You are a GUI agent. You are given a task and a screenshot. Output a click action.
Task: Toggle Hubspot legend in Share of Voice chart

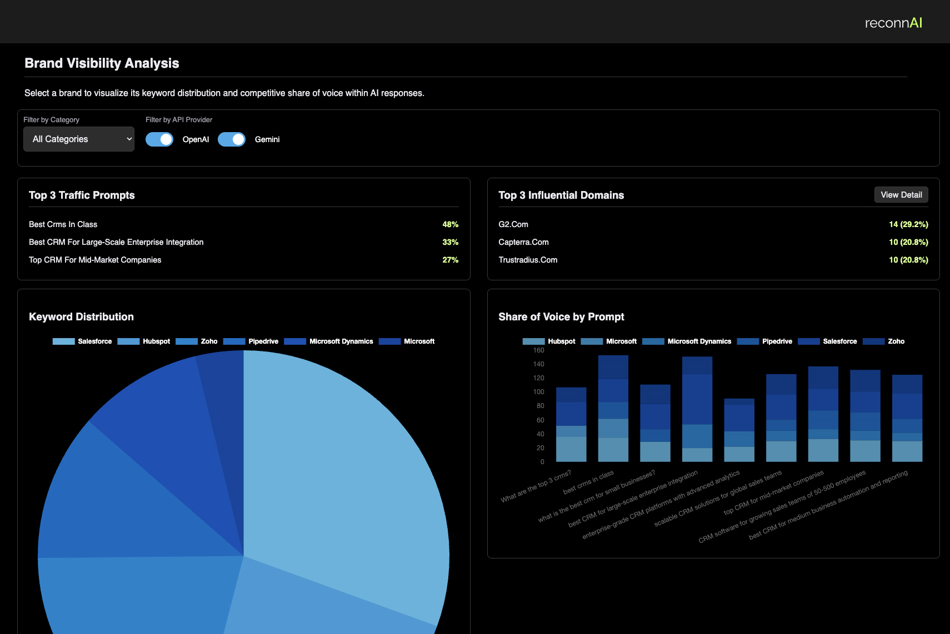(x=549, y=341)
